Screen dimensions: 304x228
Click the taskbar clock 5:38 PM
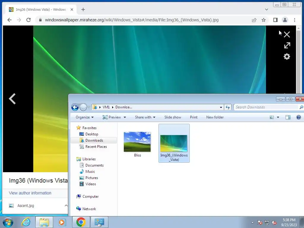(289, 220)
